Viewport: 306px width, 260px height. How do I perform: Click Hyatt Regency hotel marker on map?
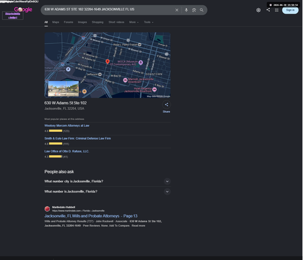[x=154, y=90]
